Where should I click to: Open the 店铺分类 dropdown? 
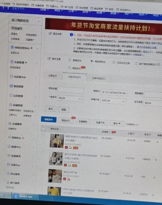click(113, 101)
